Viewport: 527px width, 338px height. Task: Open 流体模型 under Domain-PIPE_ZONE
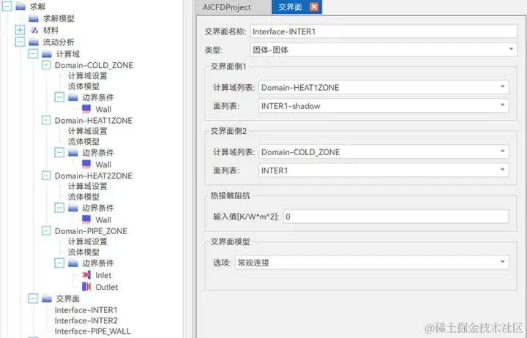click(83, 252)
